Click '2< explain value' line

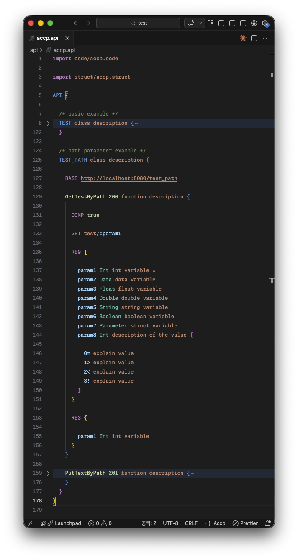[x=109, y=372]
